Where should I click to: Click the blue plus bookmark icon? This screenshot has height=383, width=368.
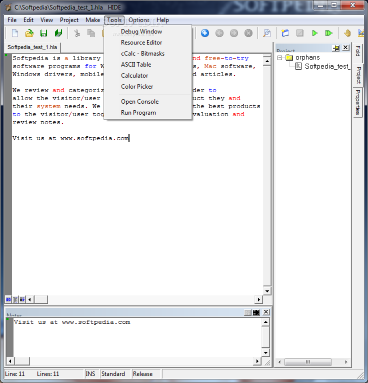coord(205,33)
